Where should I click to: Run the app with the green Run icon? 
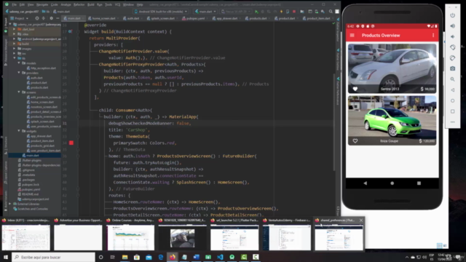click(256, 12)
